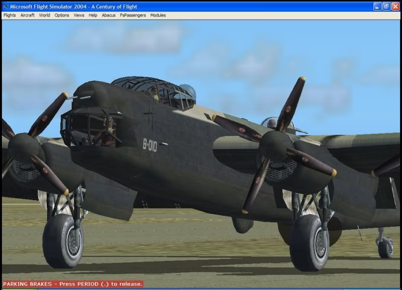Open the Modules menu
This screenshot has height=290, width=402.
point(158,16)
